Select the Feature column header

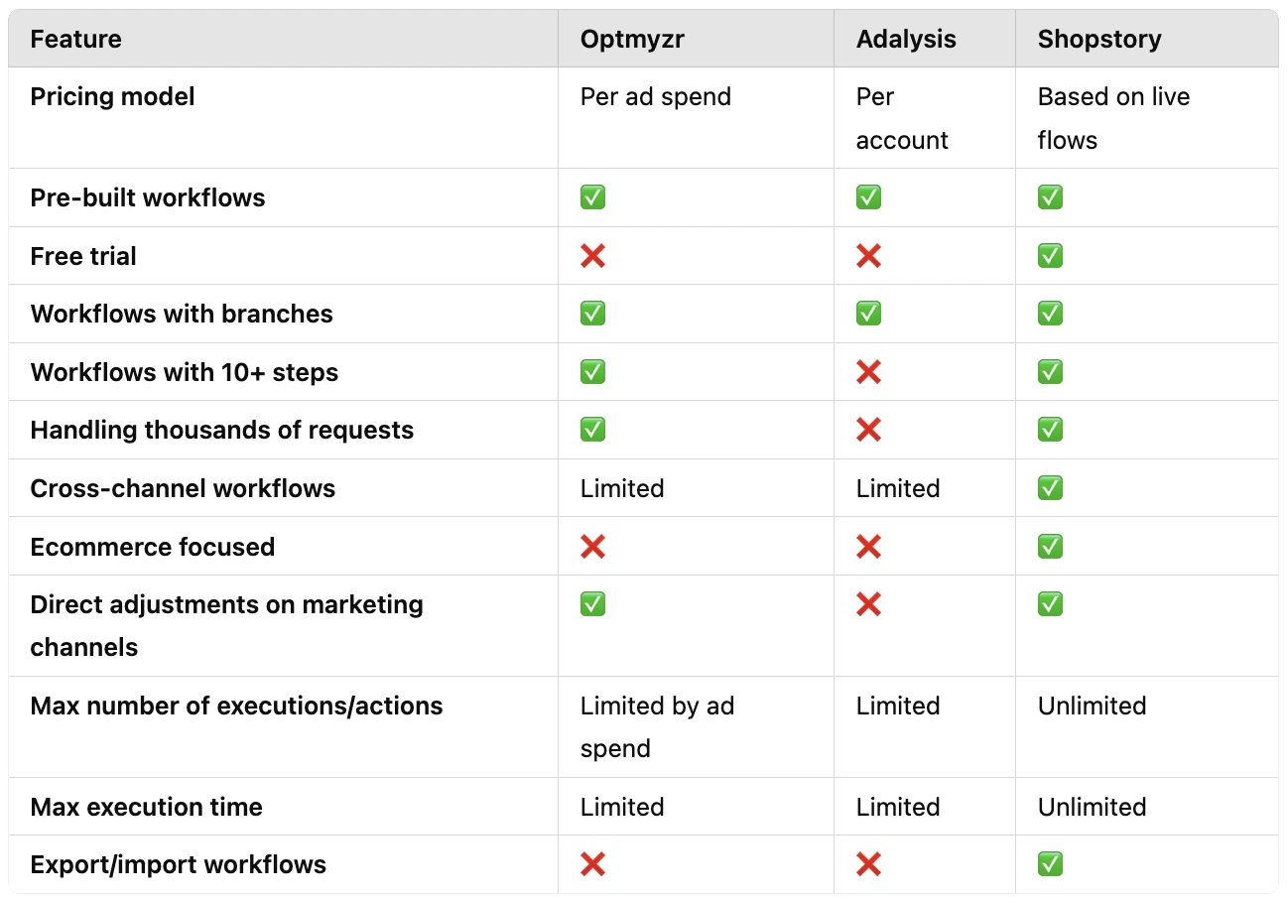76,40
